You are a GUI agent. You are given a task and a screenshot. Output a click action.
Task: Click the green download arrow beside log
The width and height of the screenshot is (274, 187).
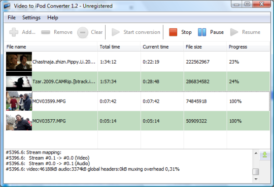tap(265, 155)
